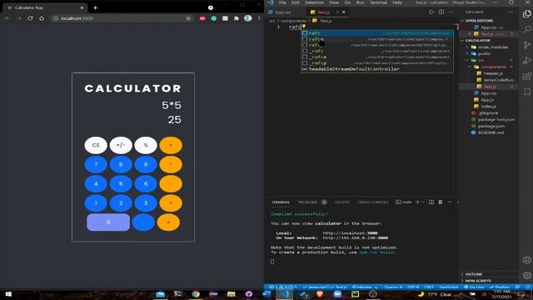Bookmark this page with the star icon
The height and width of the screenshot is (300, 533).
click(x=188, y=18)
